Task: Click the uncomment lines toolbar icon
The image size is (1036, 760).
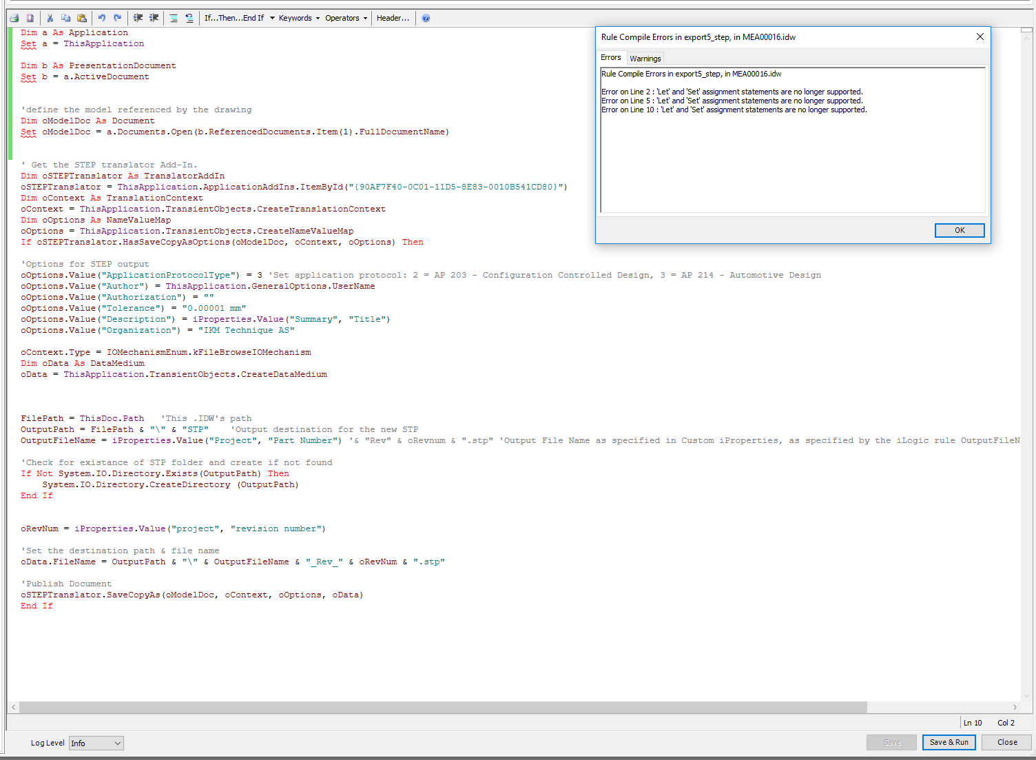Action: tap(189, 18)
